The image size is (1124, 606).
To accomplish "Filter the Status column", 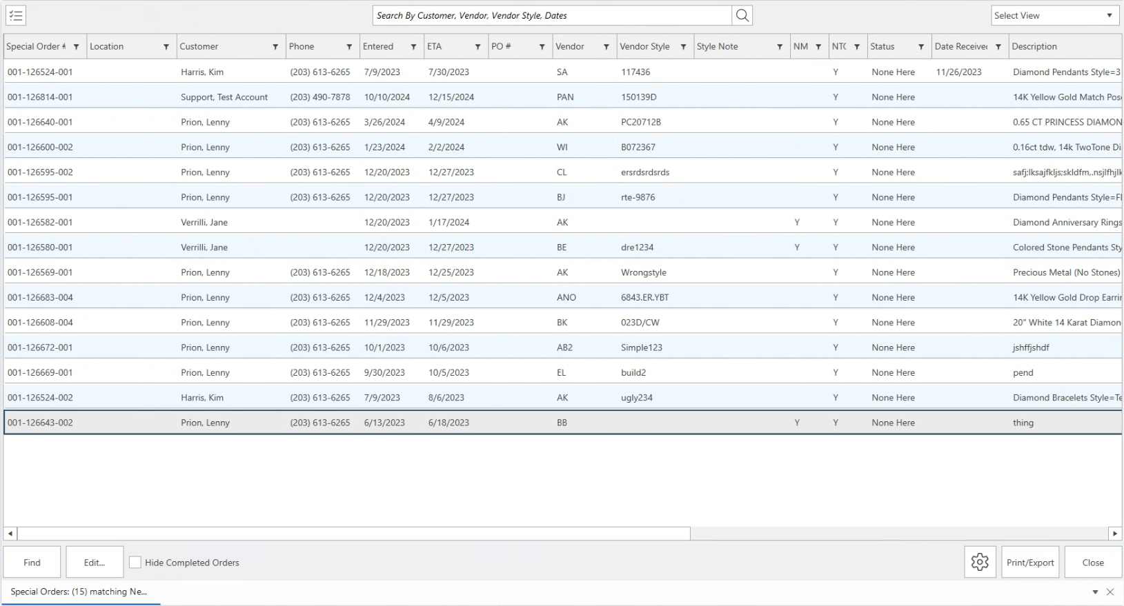I will coord(921,47).
